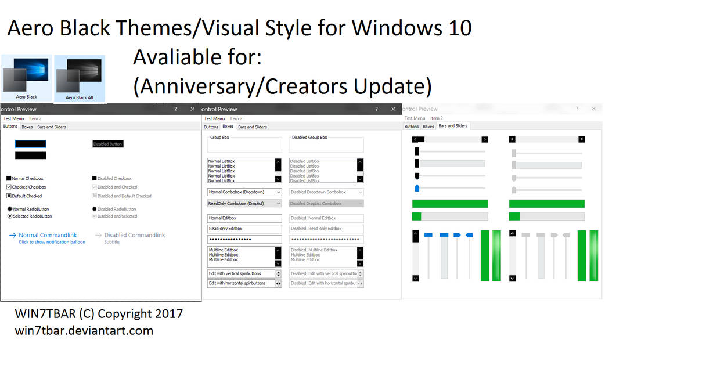Screen dimensions: 724x372
Task: Click the blue thumb of the enabled horizontal slider
Action: pos(417,189)
